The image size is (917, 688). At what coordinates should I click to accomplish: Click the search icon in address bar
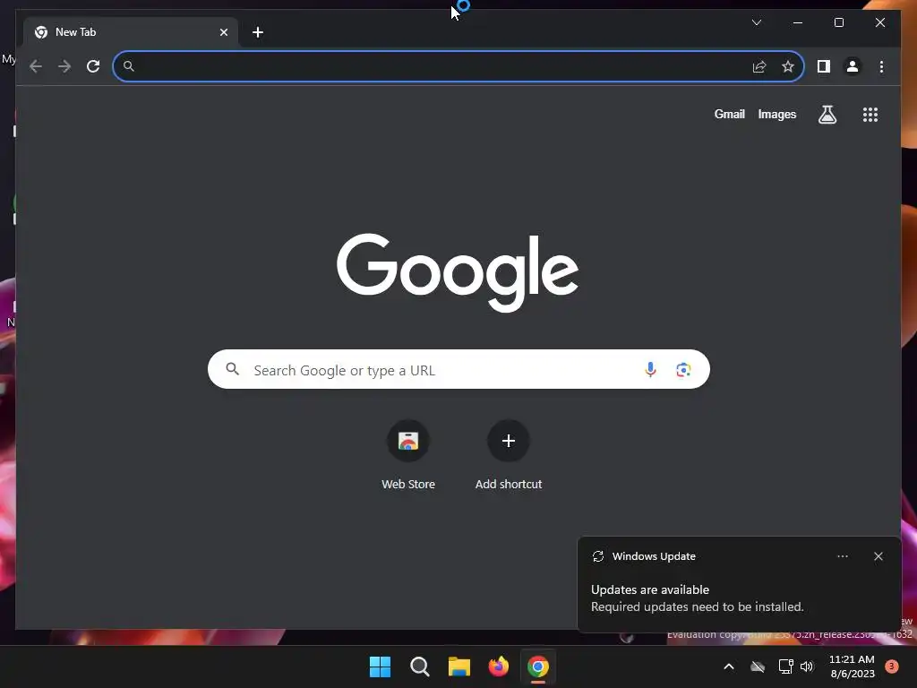pos(129,66)
